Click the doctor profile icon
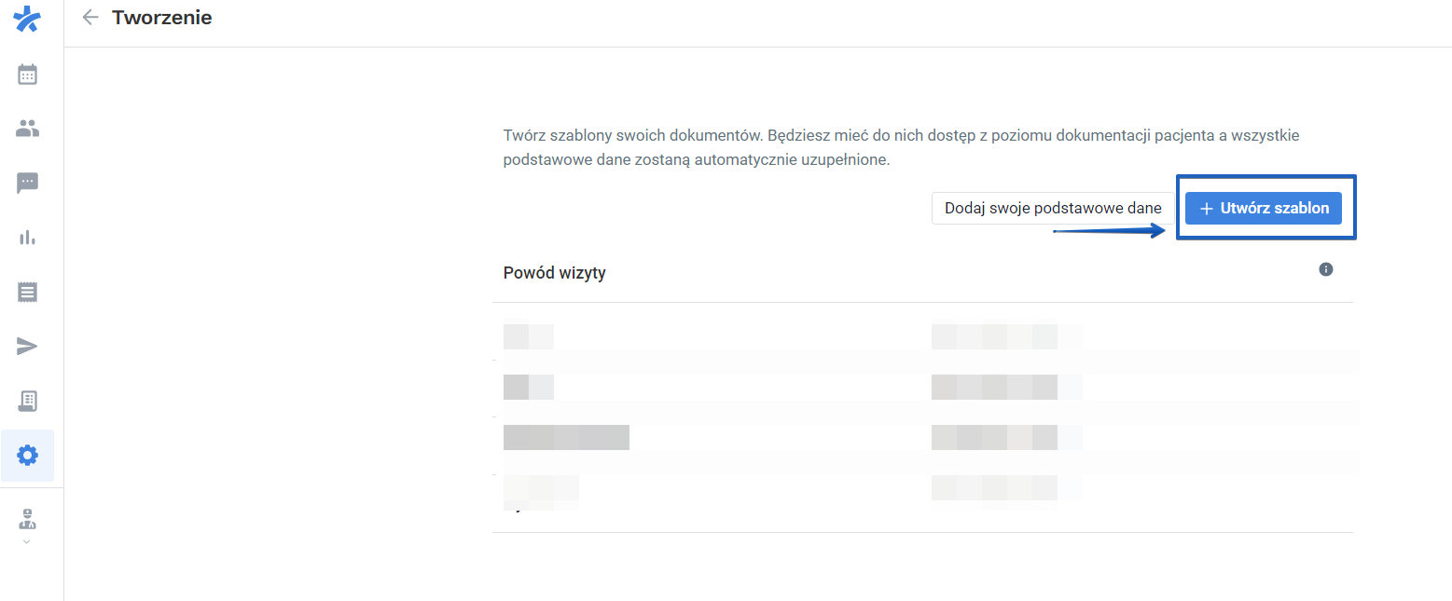Viewport: 1452px width, 601px height. (27, 519)
